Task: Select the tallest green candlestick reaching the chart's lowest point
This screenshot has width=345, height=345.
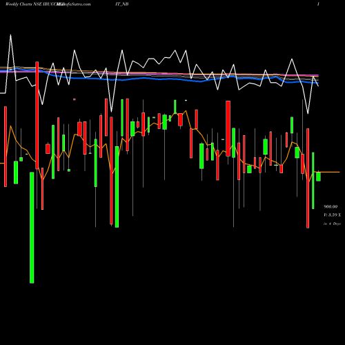Action: click(x=32, y=228)
